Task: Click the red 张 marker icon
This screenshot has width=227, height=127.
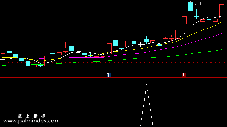Action: pos(184,75)
